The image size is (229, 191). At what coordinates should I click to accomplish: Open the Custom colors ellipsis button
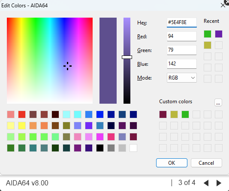218,102
